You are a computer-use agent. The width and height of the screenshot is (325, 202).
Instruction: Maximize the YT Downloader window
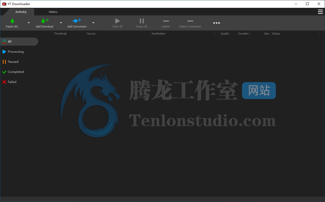[307, 4]
